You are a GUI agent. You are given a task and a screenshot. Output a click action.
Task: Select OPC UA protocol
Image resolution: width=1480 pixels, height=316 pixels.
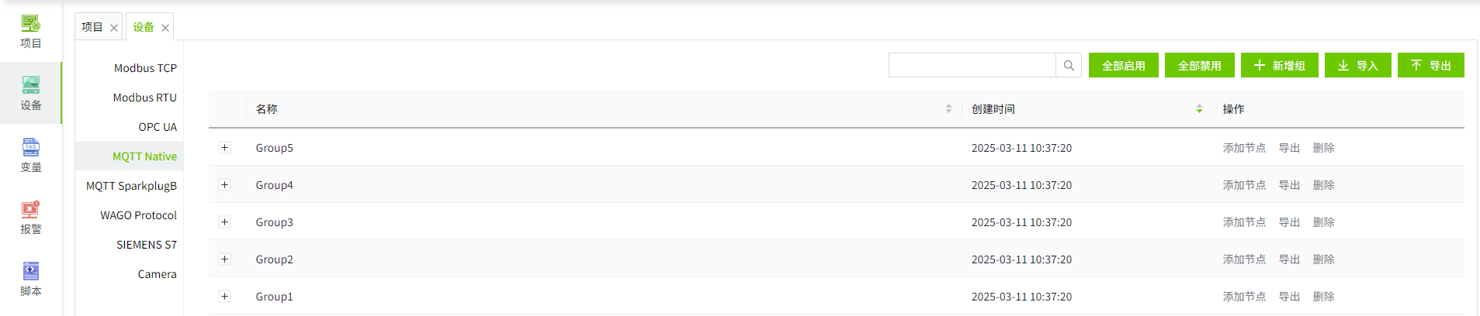click(x=158, y=127)
